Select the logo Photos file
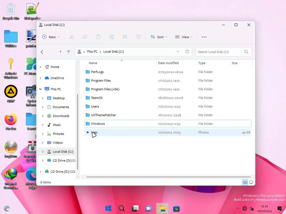The width and height of the screenshot is (286, 214). point(168,132)
